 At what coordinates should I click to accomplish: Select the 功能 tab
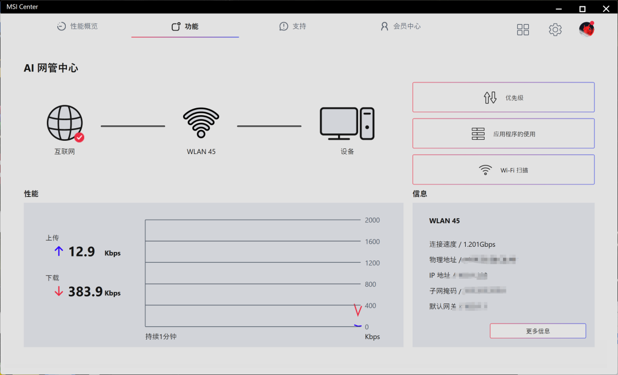click(x=185, y=26)
